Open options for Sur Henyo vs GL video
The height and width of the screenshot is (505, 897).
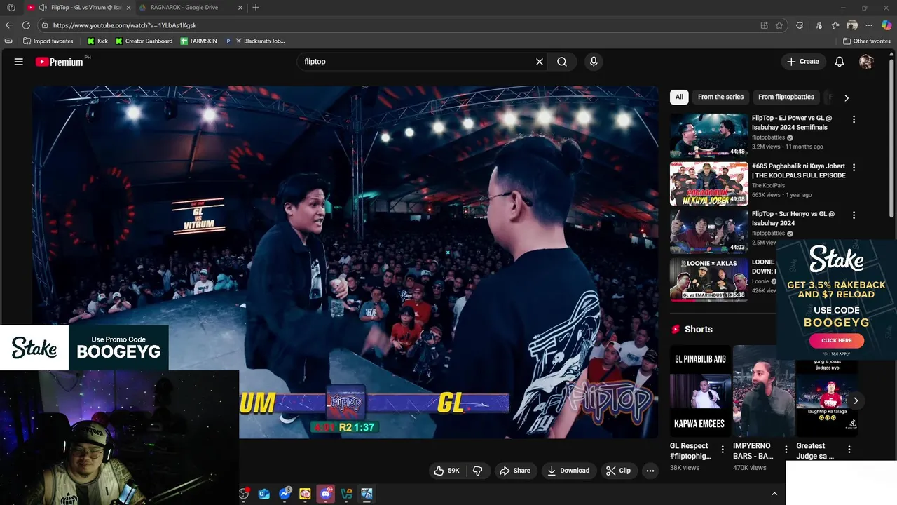coord(854,215)
